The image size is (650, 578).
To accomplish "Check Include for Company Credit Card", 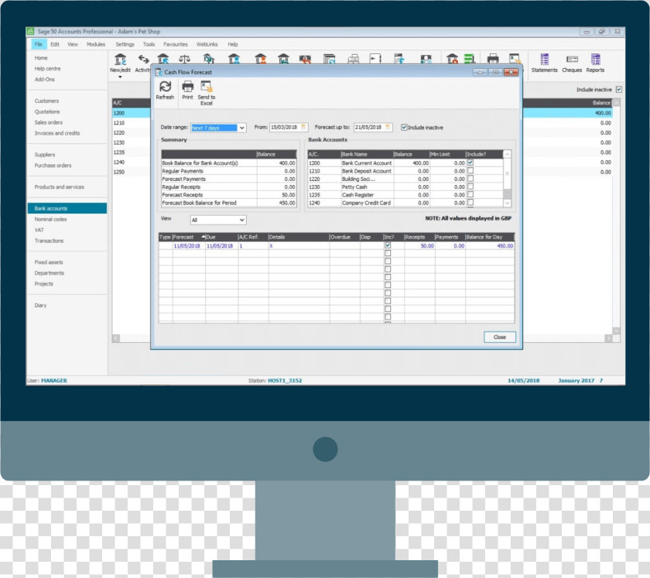I will [x=470, y=203].
